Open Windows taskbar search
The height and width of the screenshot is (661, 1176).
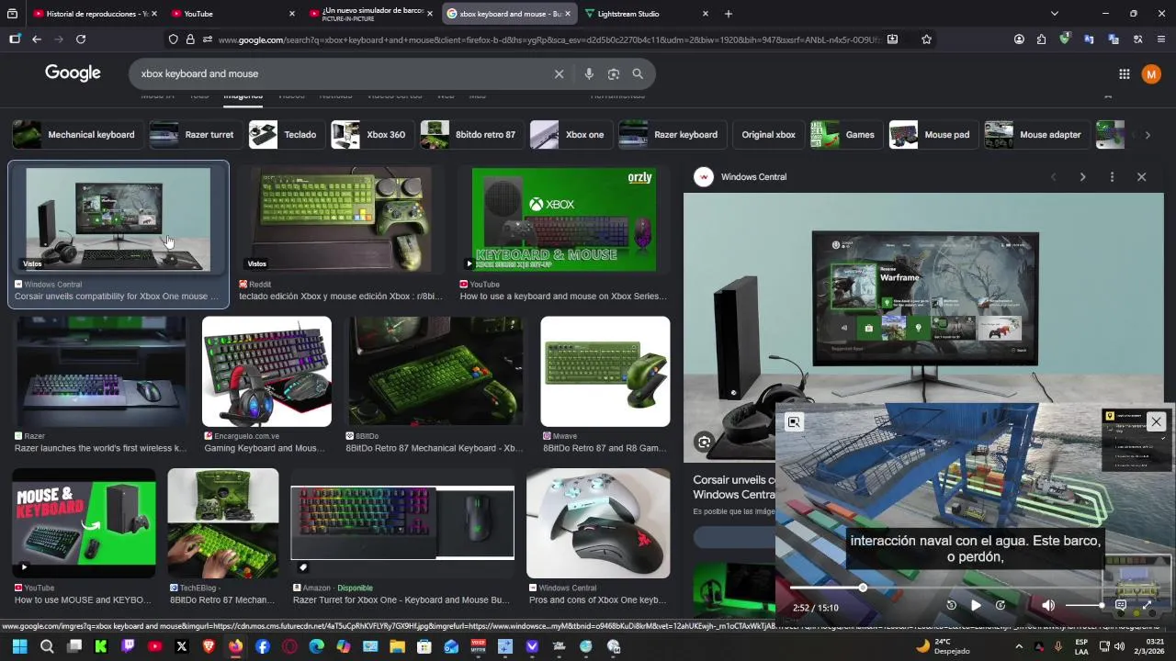[x=47, y=646]
